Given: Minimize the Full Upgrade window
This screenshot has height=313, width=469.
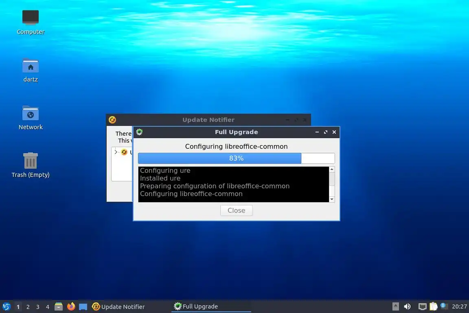Looking at the screenshot, I should pos(317,132).
